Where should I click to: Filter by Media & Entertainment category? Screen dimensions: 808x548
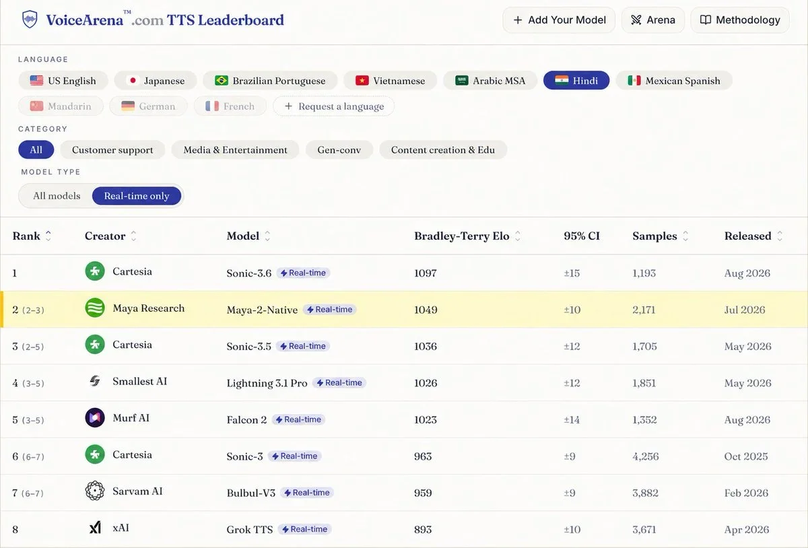click(x=236, y=149)
